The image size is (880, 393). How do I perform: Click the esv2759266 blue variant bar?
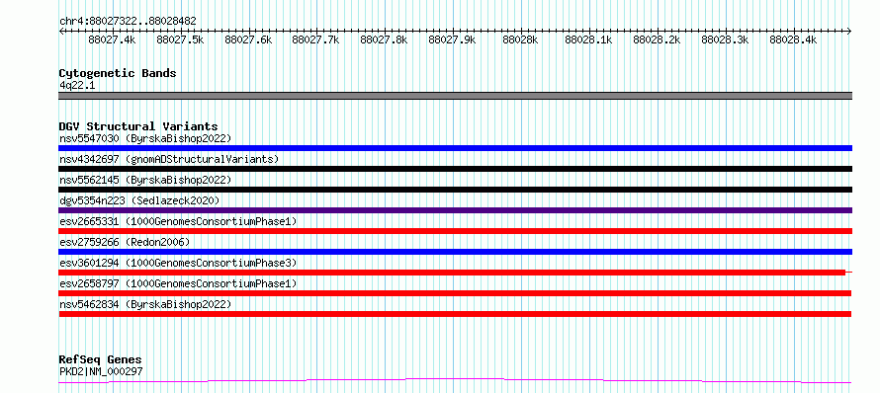(x=455, y=252)
